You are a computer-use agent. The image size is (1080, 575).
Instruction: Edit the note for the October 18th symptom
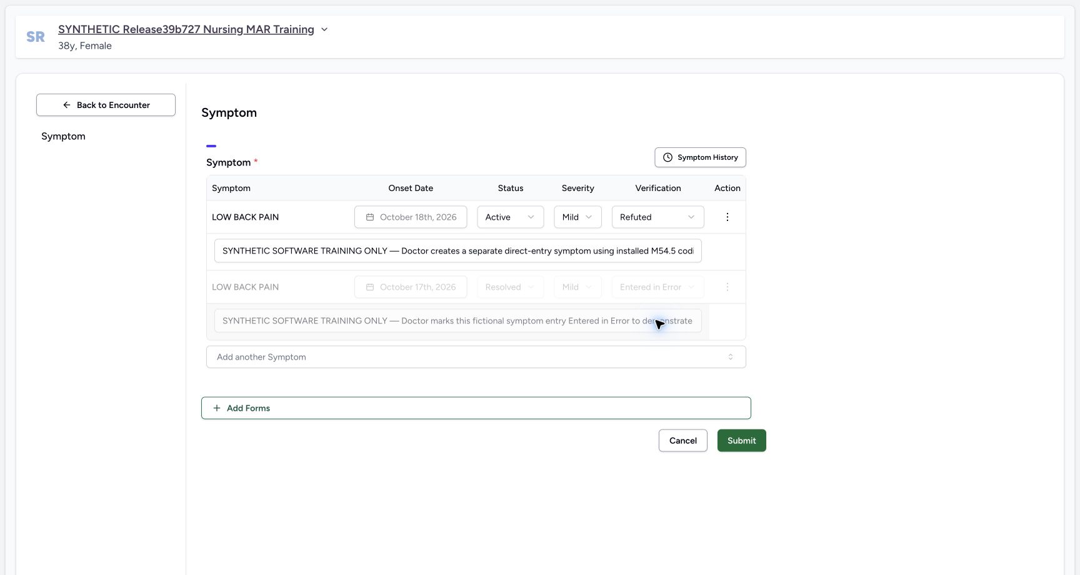[x=457, y=251]
